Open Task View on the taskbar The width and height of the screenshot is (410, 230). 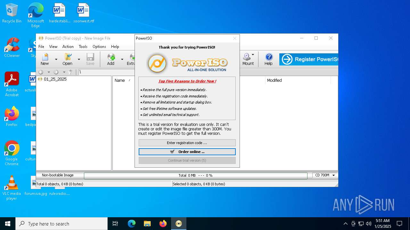[x=115, y=224]
